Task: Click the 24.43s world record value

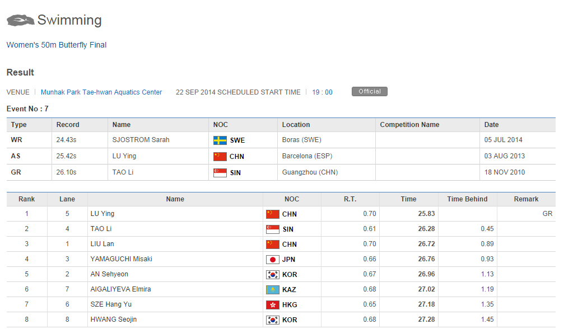Action: click(x=66, y=140)
